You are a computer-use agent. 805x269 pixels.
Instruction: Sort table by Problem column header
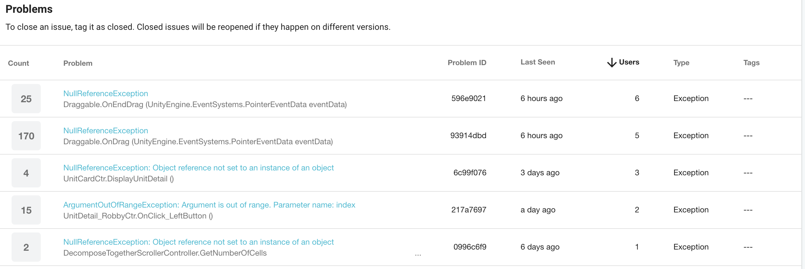78,63
